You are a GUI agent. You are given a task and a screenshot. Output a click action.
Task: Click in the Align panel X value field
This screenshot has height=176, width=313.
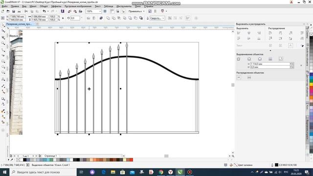point(270,64)
